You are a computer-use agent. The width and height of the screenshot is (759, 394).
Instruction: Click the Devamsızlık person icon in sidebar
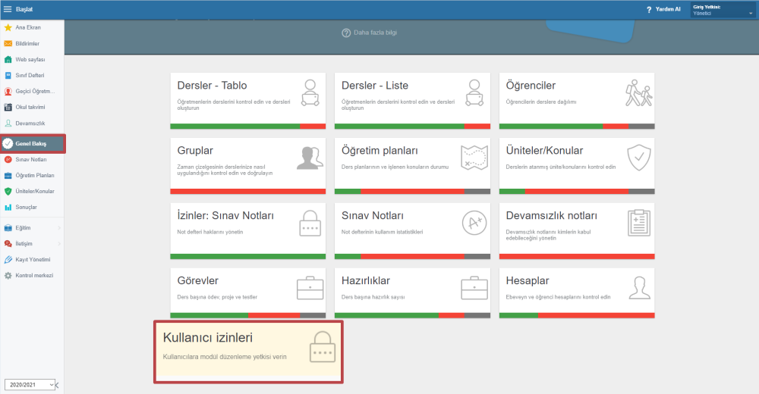point(8,124)
